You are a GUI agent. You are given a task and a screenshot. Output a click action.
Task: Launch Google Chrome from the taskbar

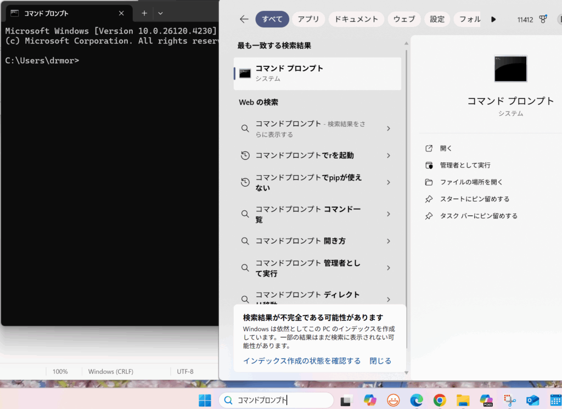point(440,400)
